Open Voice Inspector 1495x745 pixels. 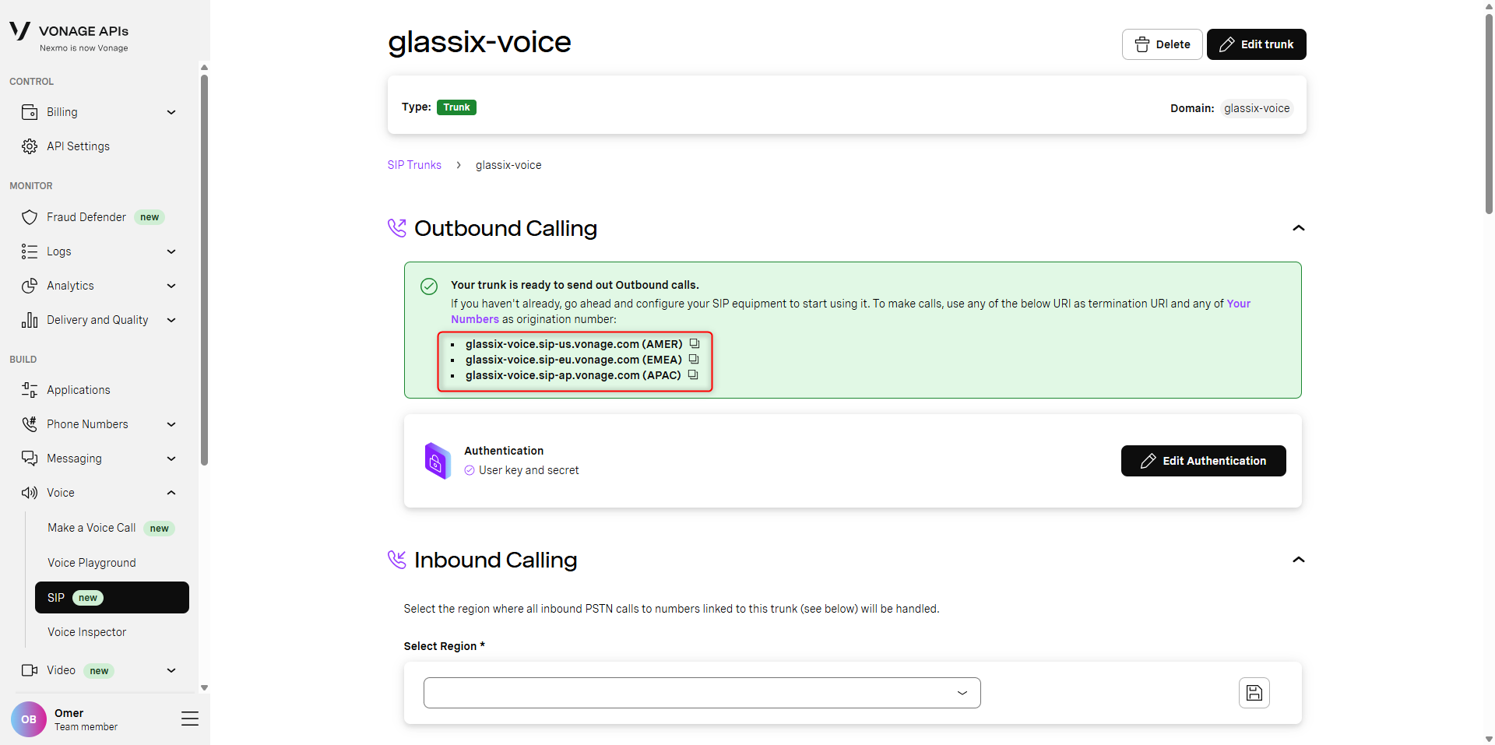point(86,632)
